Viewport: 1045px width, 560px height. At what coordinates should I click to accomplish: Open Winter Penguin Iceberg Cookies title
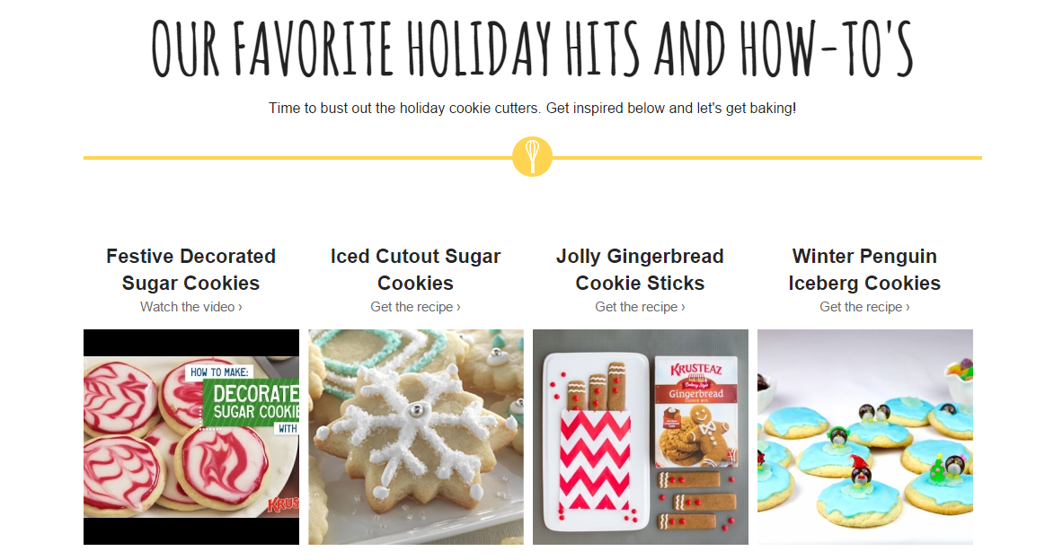[x=864, y=269]
